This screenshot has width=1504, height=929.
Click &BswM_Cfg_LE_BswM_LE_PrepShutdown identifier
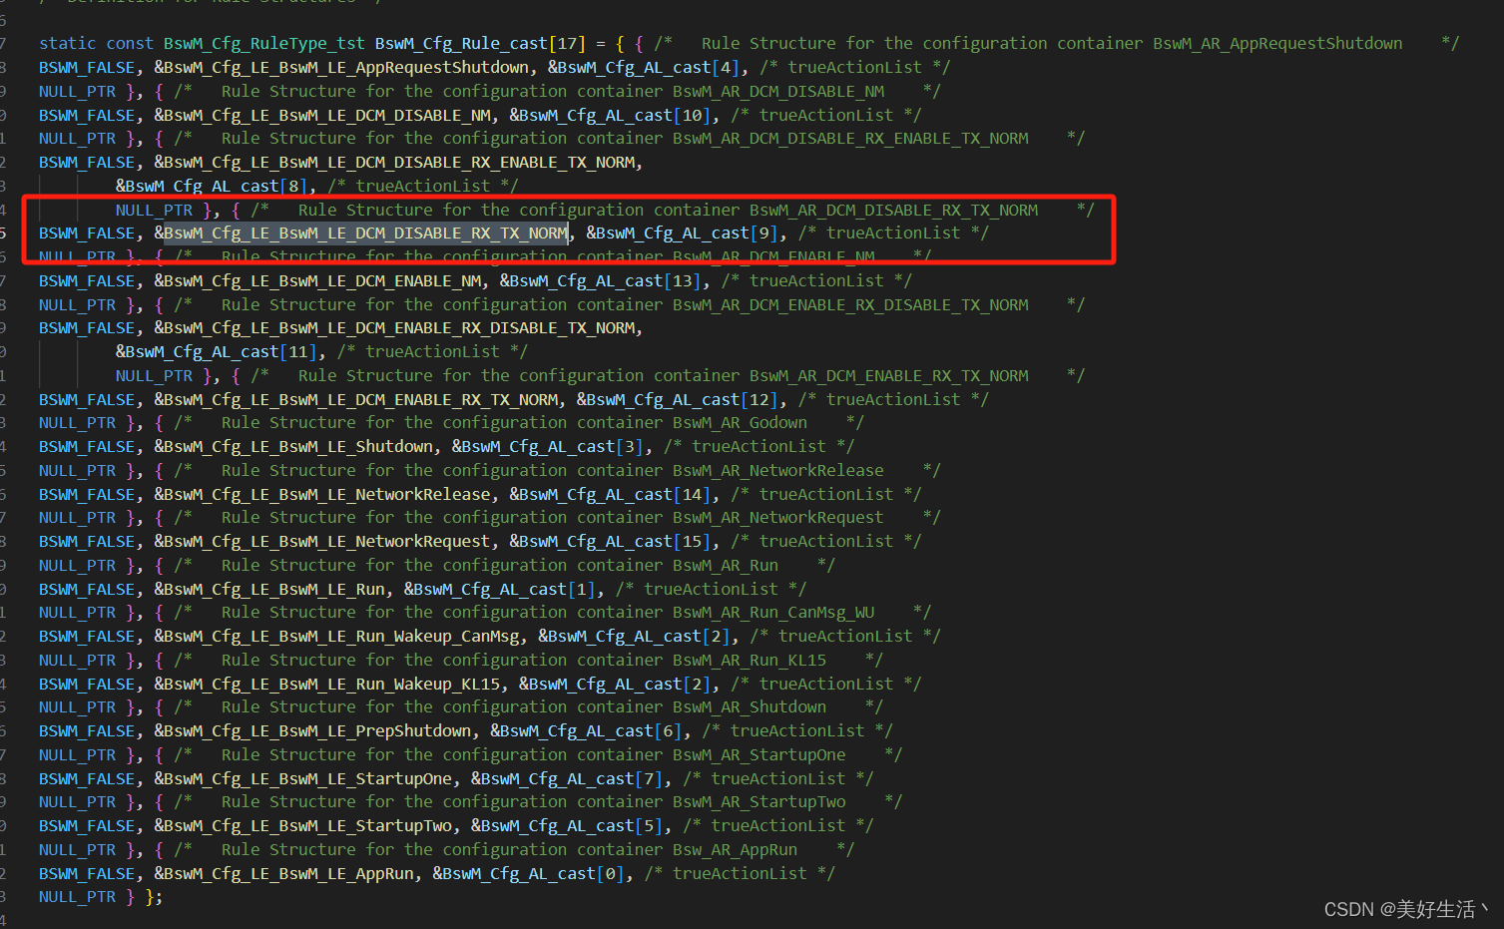(x=312, y=730)
